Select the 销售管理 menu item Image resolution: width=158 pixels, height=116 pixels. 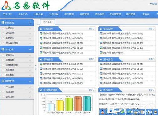84,14
